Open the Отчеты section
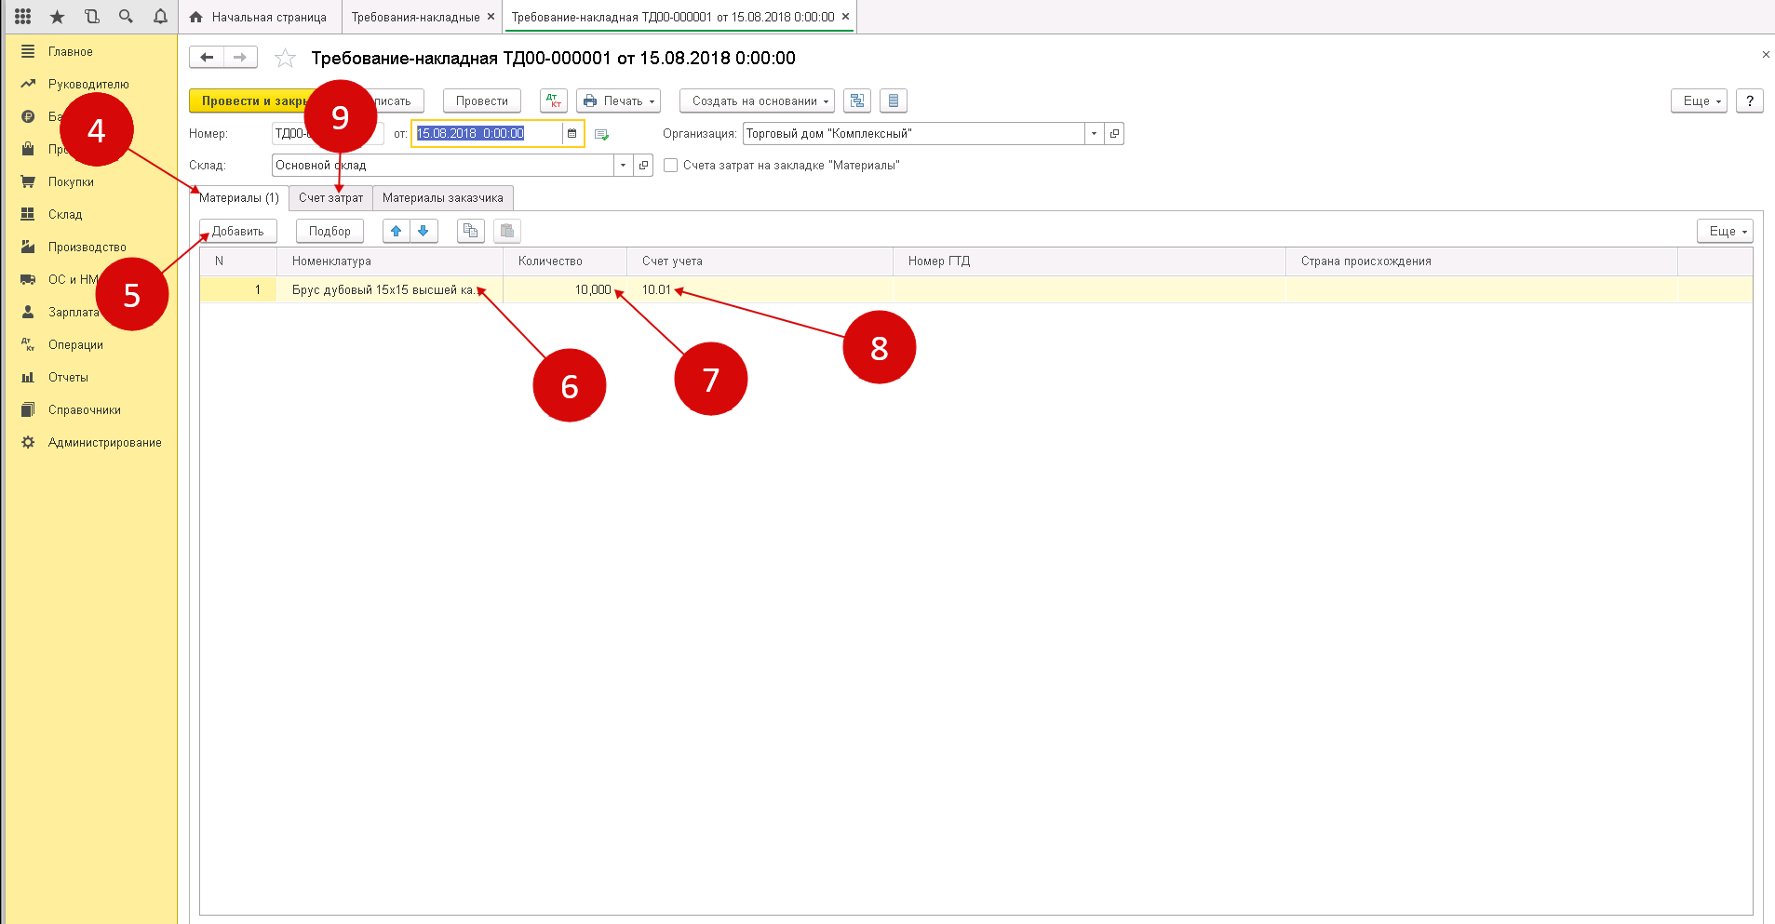Screen dimensions: 1775x924 click(x=68, y=378)
